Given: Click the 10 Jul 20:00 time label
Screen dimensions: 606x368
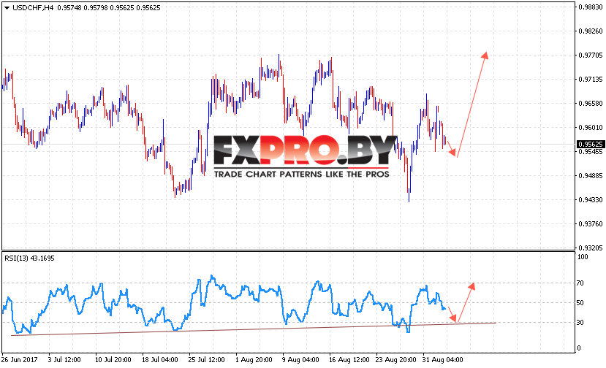Looking at the screenshot, I should point(113,359).
